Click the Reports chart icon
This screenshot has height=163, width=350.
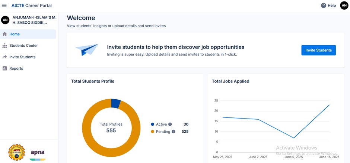pyautogui.click(x=5, y=69)
